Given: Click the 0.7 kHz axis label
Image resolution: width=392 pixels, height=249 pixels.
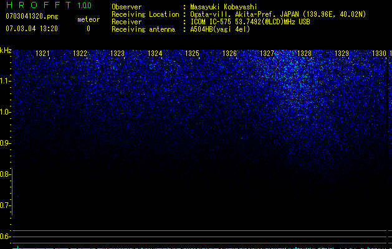Looking at the screenshot, I should pos(5,205).
